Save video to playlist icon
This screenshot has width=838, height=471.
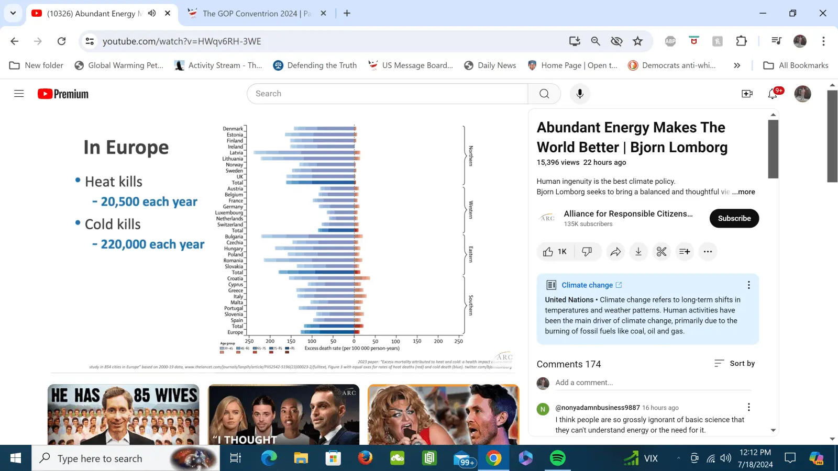click(x=685, y=252)
